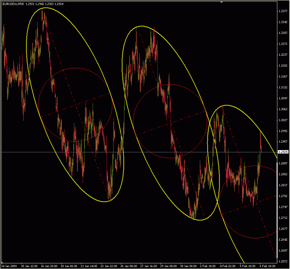This screenshot has height=269, width=290.
Task: Click the 22 Jan 22:30 time label
Action: tap(109, 266)
